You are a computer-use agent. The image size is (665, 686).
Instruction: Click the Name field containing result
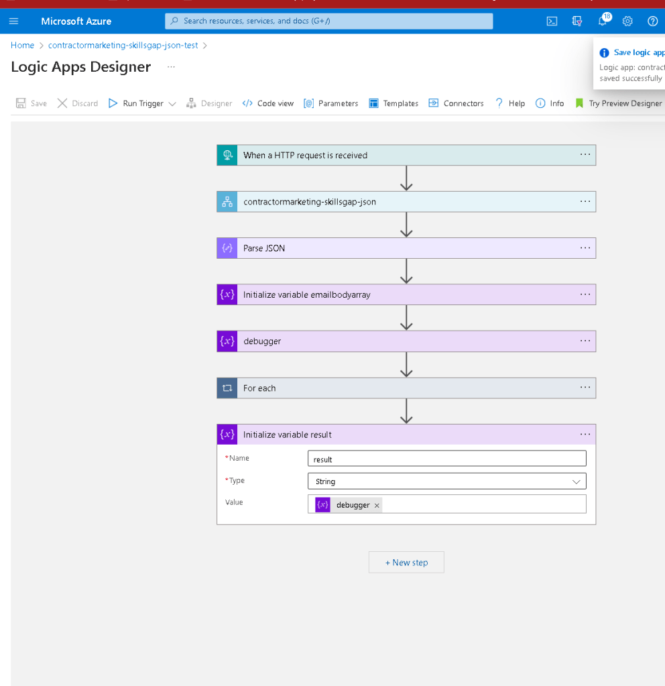point(446,459)
